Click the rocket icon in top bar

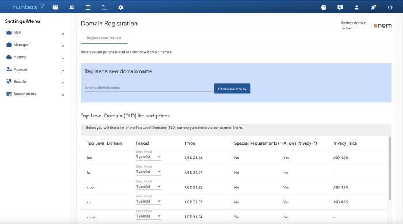[x=373, y=7]
